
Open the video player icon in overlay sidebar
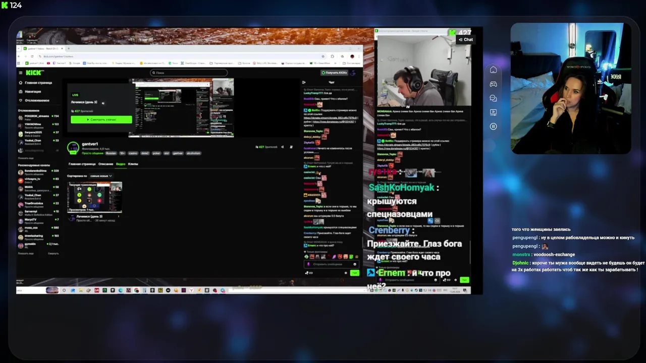(493, 112)
